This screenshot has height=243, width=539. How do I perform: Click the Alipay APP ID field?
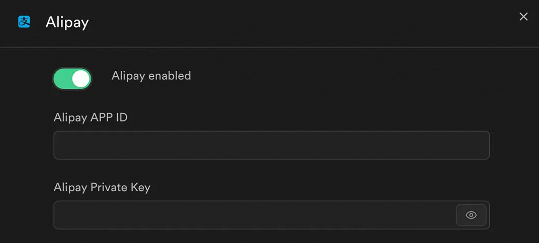click(272, 145)
